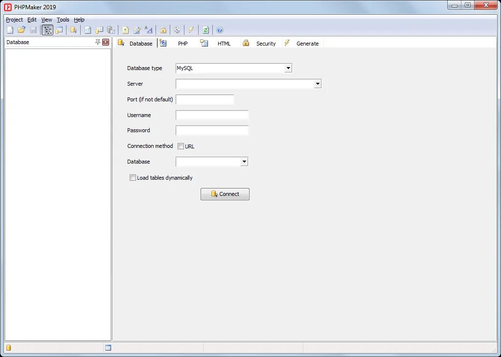
Task: Open the Project menu
Action: coord(14,20)
